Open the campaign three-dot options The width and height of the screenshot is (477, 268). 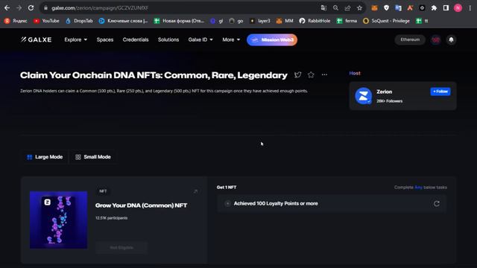click(324, 74)
